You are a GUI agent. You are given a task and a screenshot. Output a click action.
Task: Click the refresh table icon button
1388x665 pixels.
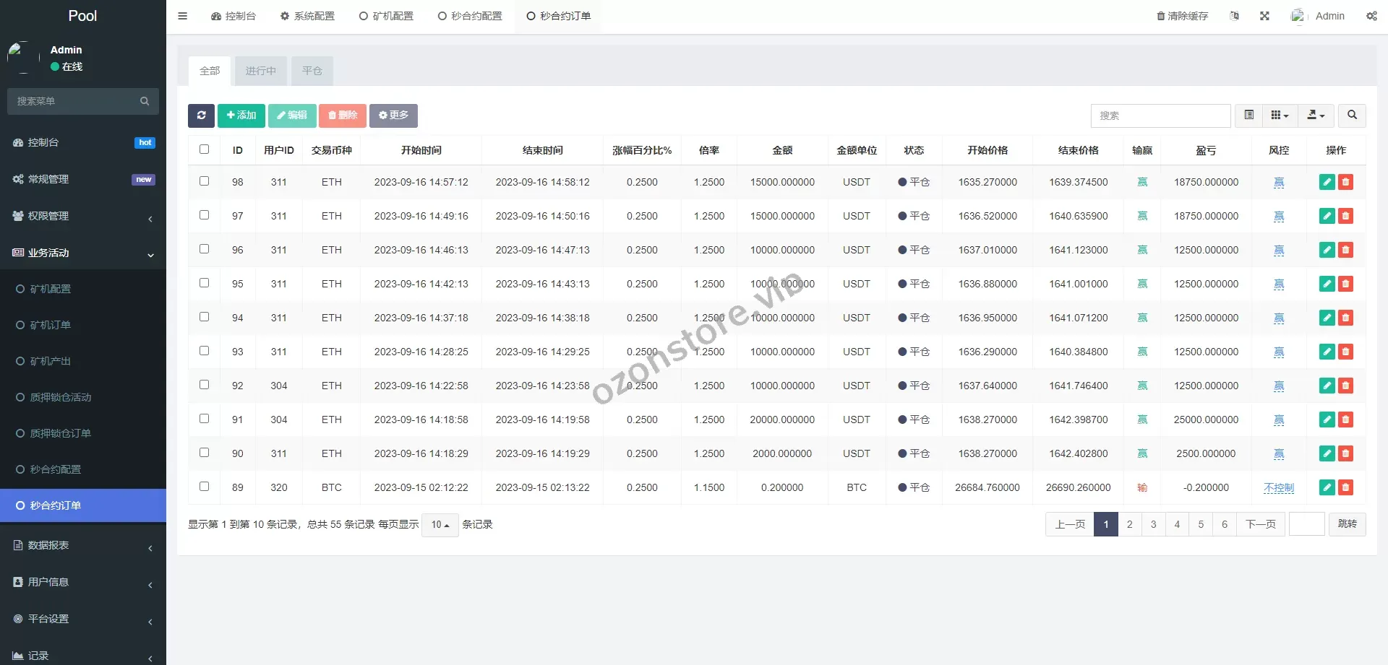(x=201, y=116)
